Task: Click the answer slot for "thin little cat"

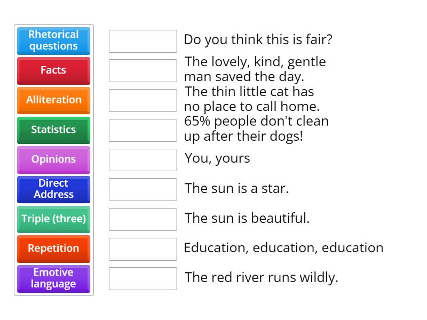Action: click(143, 100)
